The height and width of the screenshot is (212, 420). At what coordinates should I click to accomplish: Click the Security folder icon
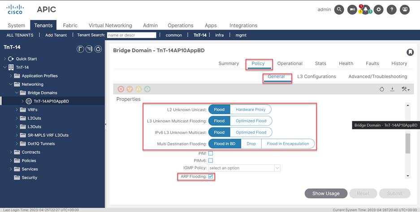[x=17, y=178]
